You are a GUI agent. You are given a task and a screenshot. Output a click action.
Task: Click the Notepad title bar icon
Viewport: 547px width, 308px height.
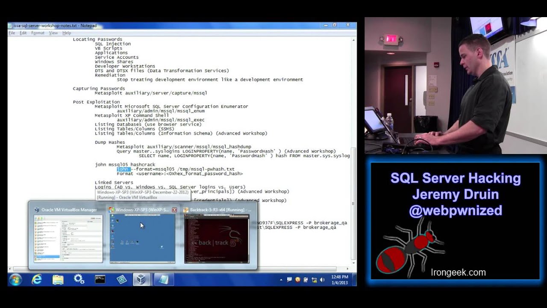[10, 26]
